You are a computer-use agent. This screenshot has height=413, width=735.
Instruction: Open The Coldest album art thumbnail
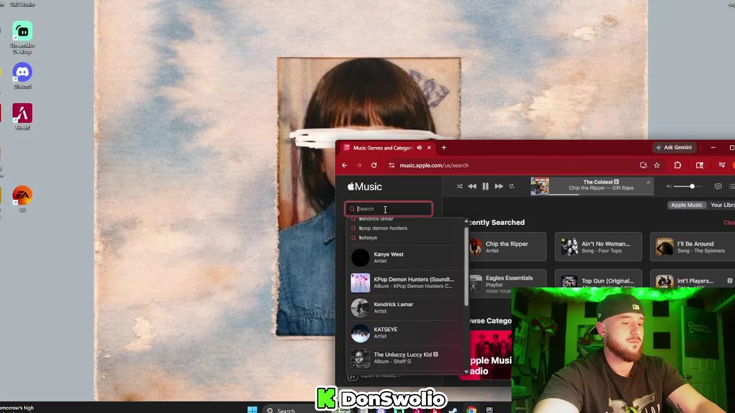pyautogui.click(x=540, y=186)
